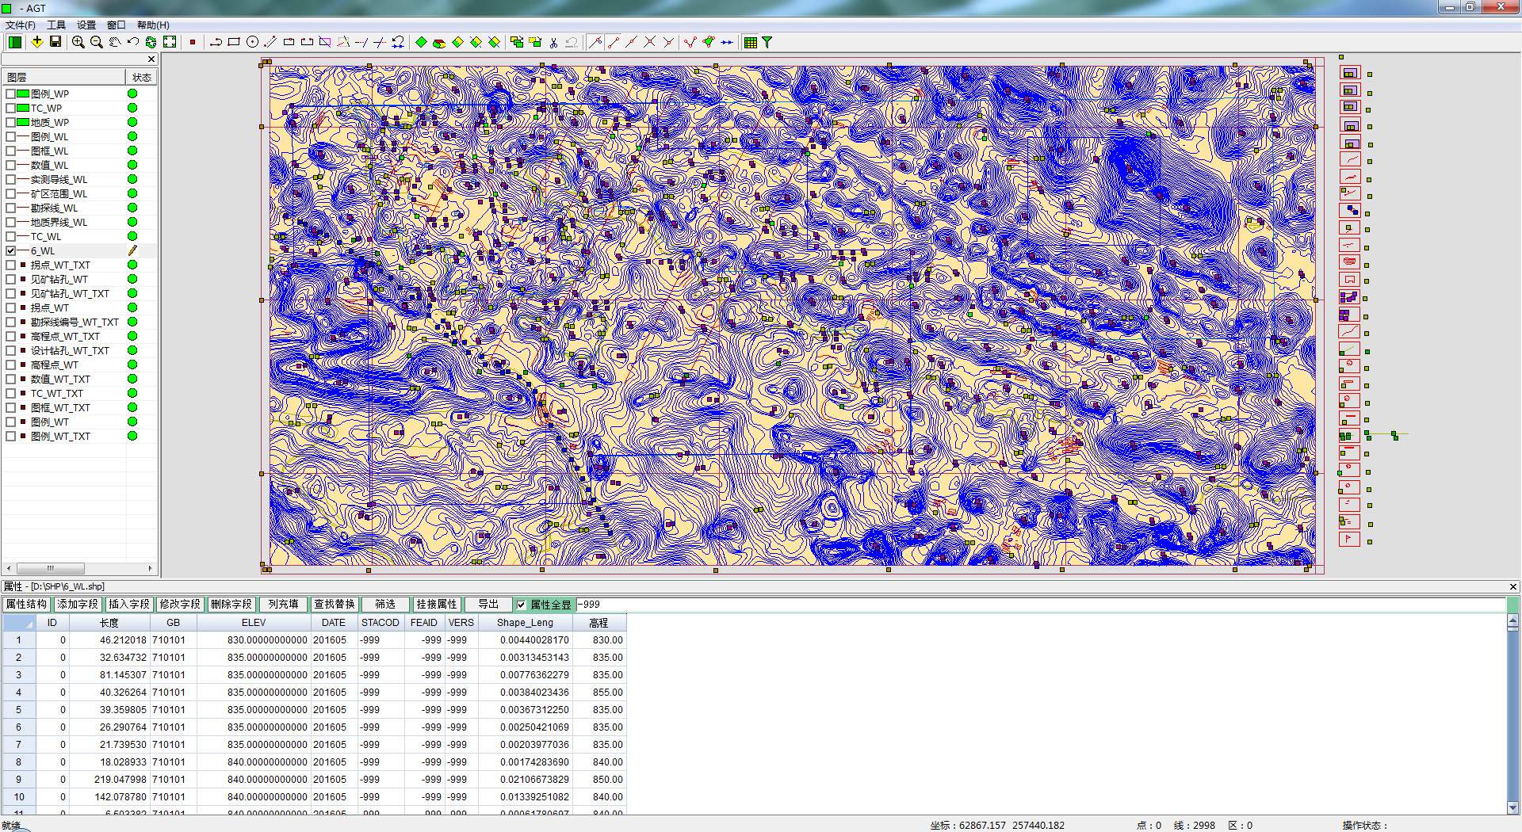Enable the 勘探线_WL layer checkbox

click(x=10, y=208)
